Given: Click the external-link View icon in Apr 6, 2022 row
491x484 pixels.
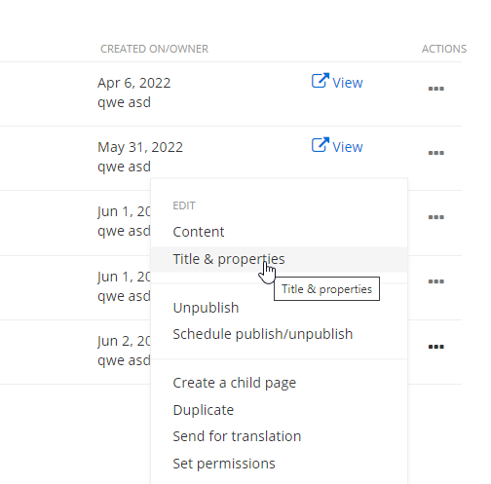Looking at the screenshot, I should 321,81.
